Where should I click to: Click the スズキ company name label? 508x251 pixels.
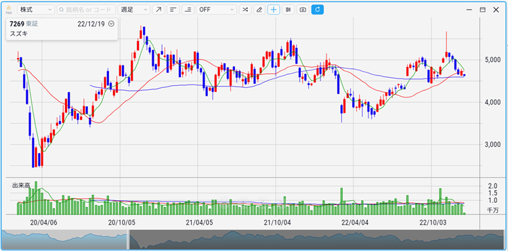coord(19,33)
